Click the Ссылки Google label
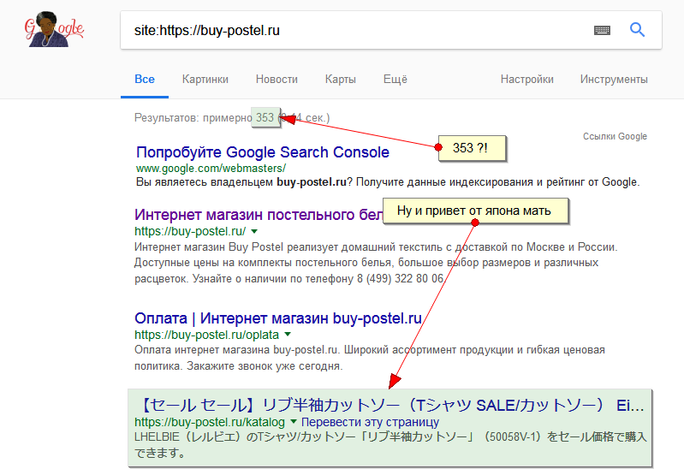 [615, 137]
